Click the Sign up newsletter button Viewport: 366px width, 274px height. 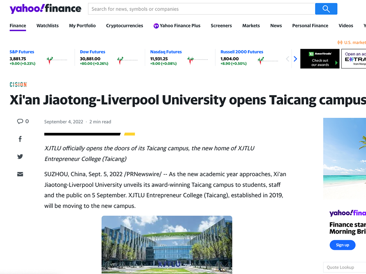342,245
